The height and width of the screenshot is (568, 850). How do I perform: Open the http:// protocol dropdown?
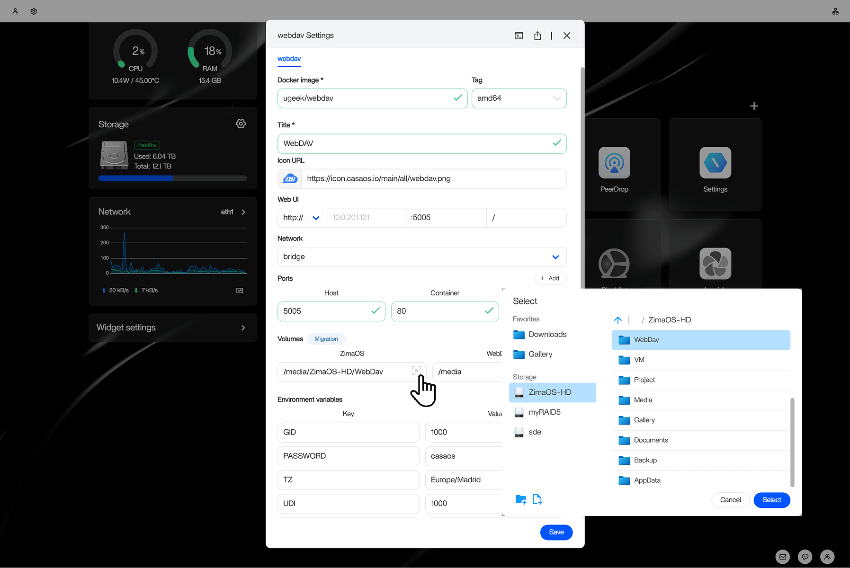(x=302, y=218)
